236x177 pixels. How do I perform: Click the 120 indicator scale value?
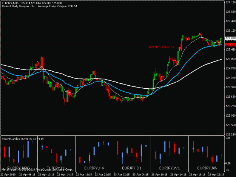[x=228, y=138]
